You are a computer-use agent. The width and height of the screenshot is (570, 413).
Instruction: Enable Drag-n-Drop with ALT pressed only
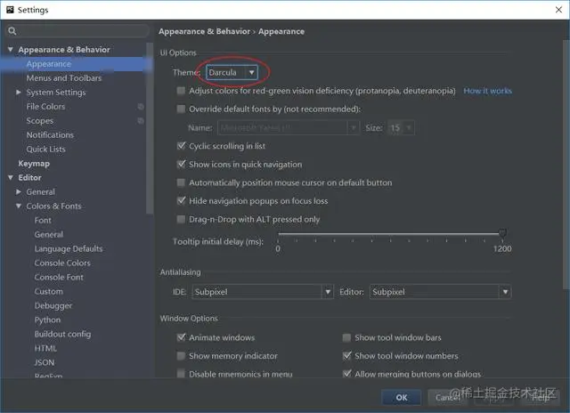point(181,219)
